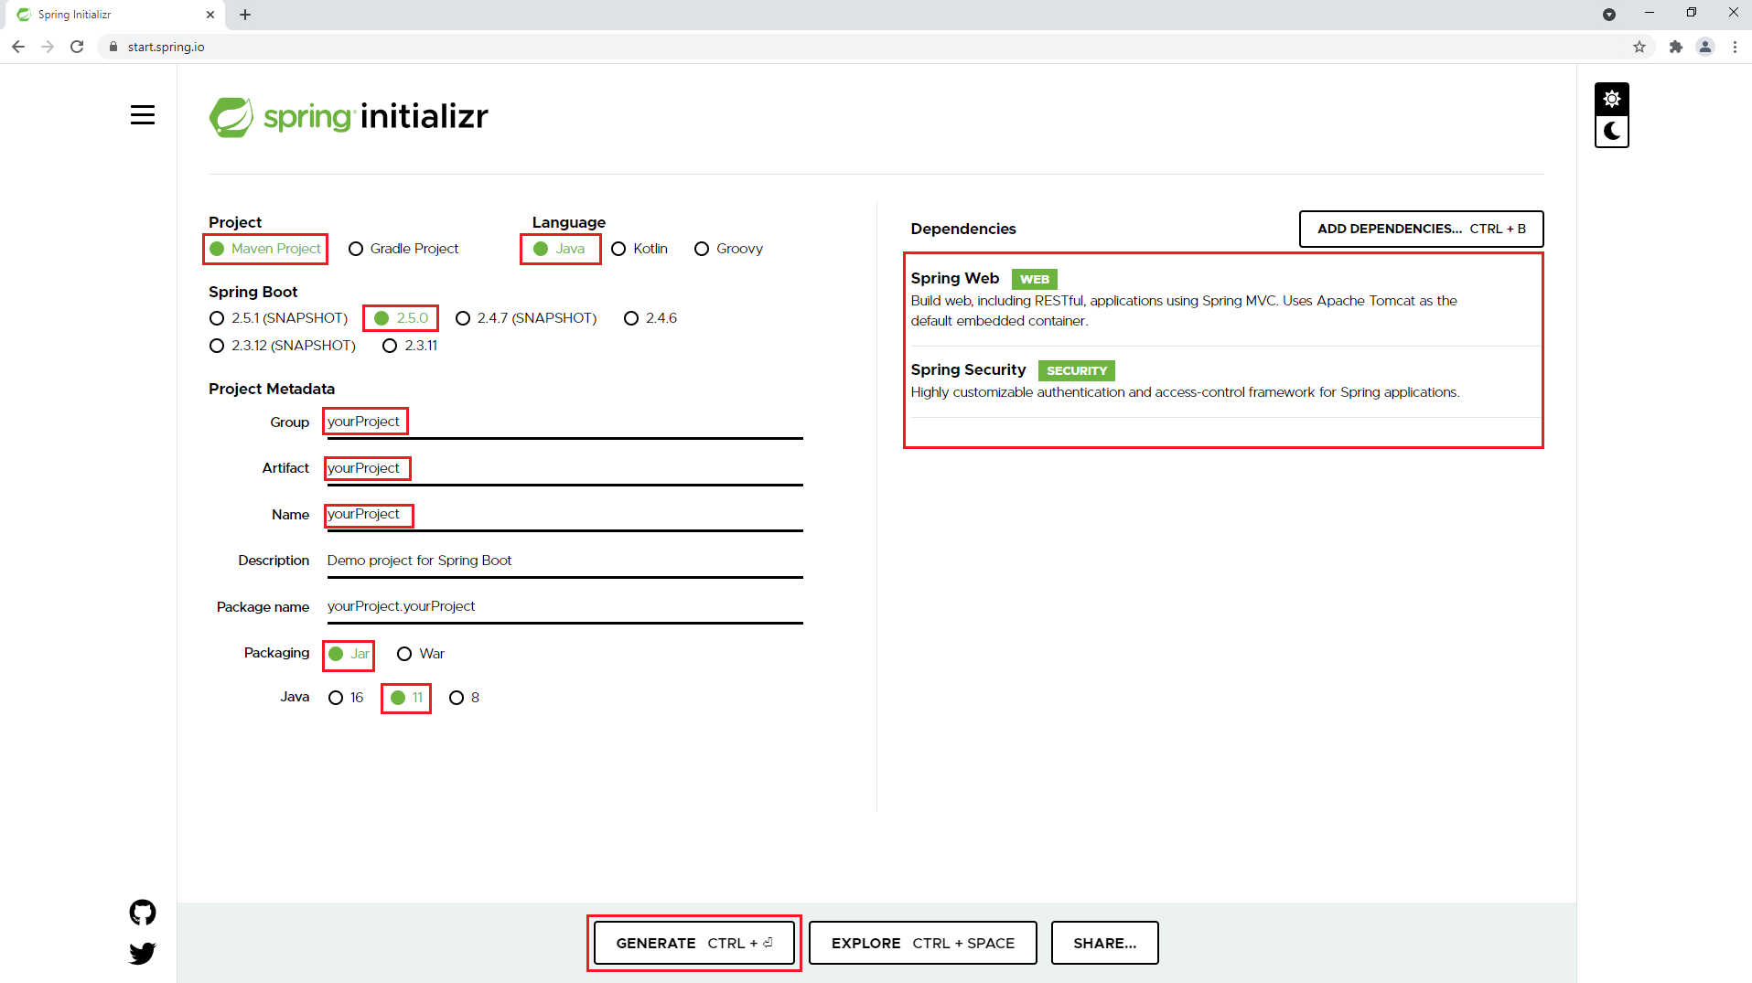Click the Dependencies heading

[963, 229]
